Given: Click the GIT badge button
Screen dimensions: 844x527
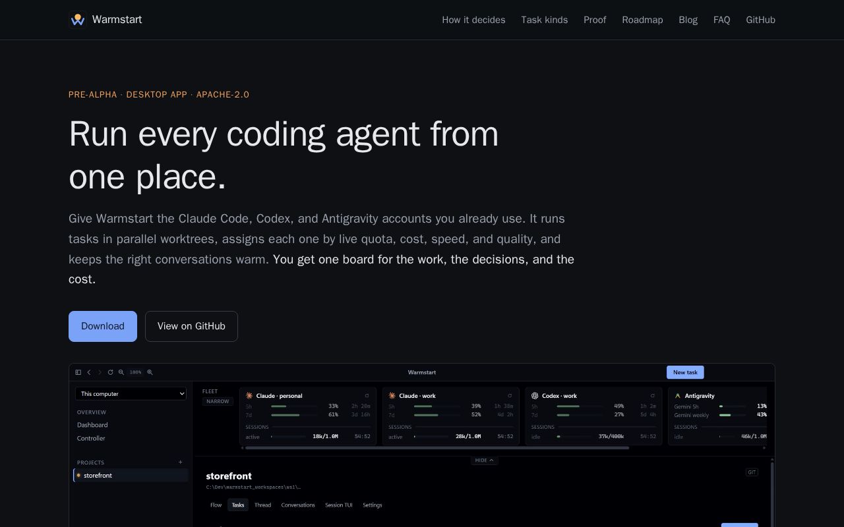Looking at the screenshot, I should pyautogui.click(x=752, y=472).
